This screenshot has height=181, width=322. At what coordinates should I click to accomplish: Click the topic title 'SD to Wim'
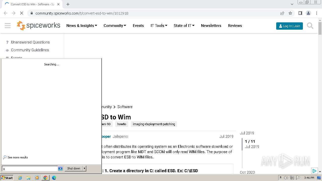coord(116,117)
